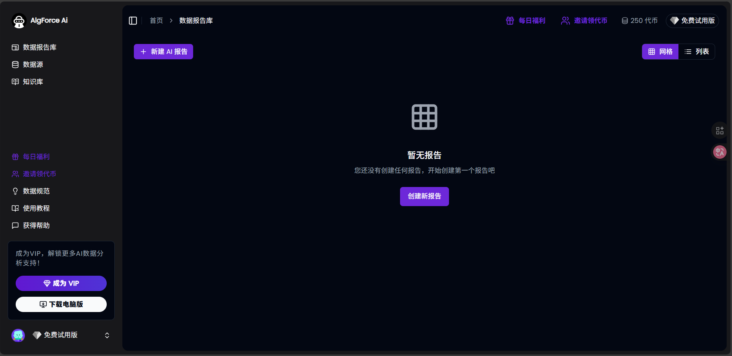The image size is (732, 356).
Task: Click the translate floating icon on right edge
Action: point(720,152)
